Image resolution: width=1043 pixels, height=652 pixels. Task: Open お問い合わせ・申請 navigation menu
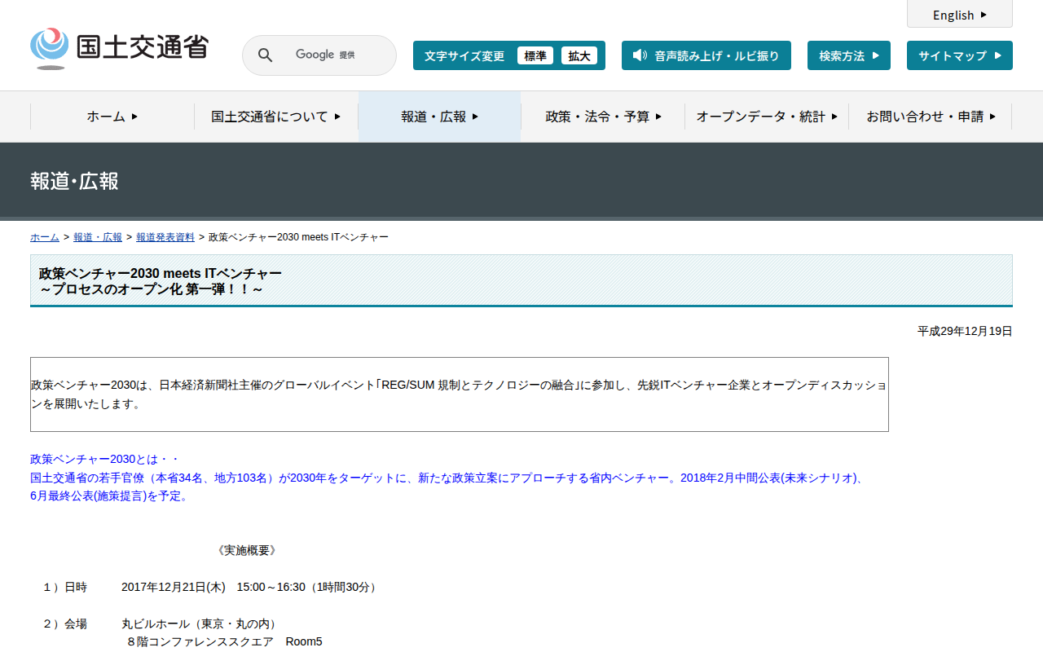pyautogui.click(x=931, y=117)
